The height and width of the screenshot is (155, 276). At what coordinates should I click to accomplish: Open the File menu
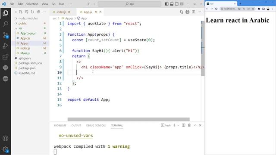pyautogui.click(x=12, y=4)
